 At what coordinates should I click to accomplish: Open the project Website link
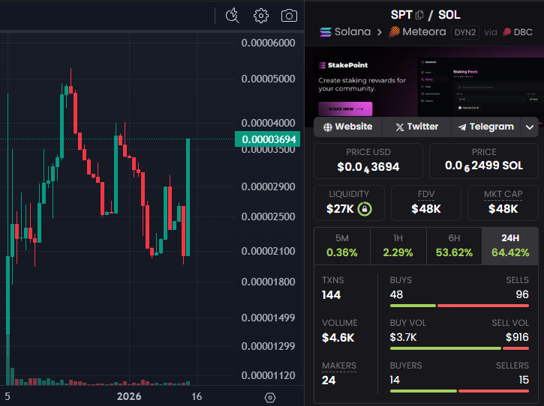(x=347, y=127)
